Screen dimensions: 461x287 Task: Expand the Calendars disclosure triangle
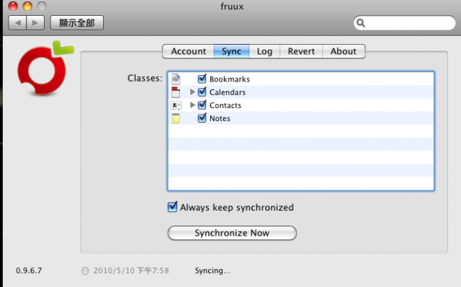[192, 92]
